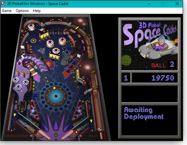This screenshot has width=187, height=145.
Task: Click the left flipper
Action: pyautogui.click(x=44, y=135)
